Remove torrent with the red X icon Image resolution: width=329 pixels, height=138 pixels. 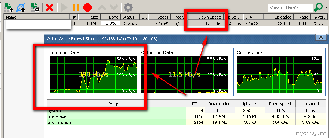pos(50,8)
